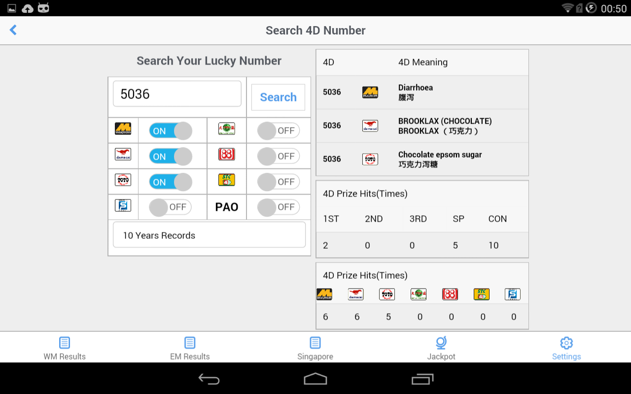Tap the blue back arrow icon
This screenshot has height=394, width=631.
13,30
